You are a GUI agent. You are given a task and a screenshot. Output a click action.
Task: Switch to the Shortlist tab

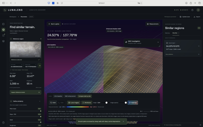[x=176, y=33]
